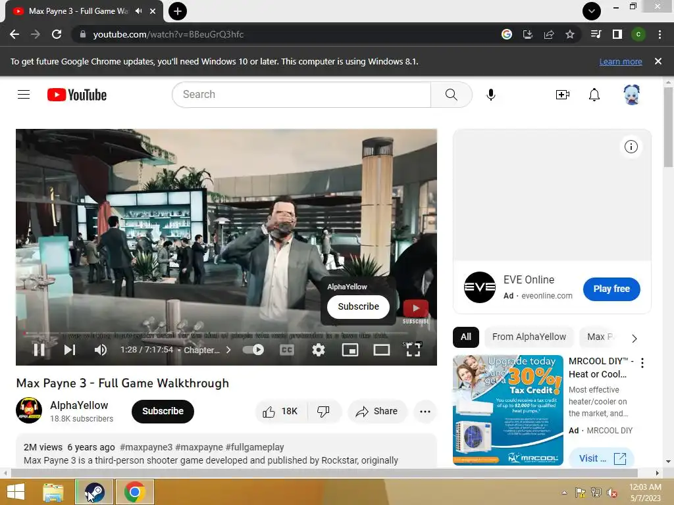Go back in browser history
Screen dimensions: 674x505
(14, 34)
